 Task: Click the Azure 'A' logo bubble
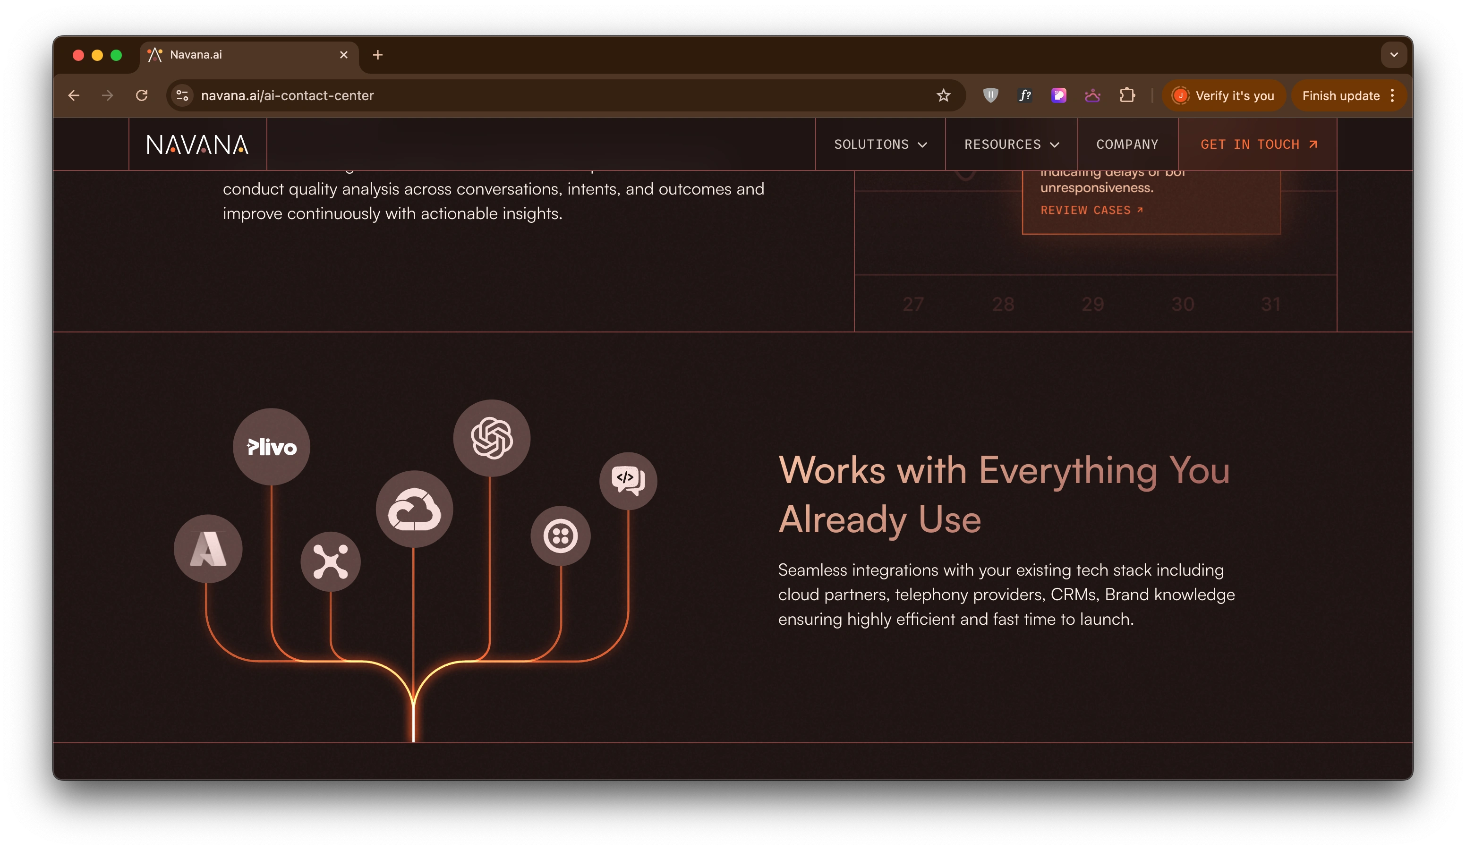point(208,549)
